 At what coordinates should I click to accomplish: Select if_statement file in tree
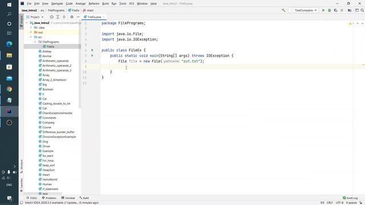click(50, 189)
